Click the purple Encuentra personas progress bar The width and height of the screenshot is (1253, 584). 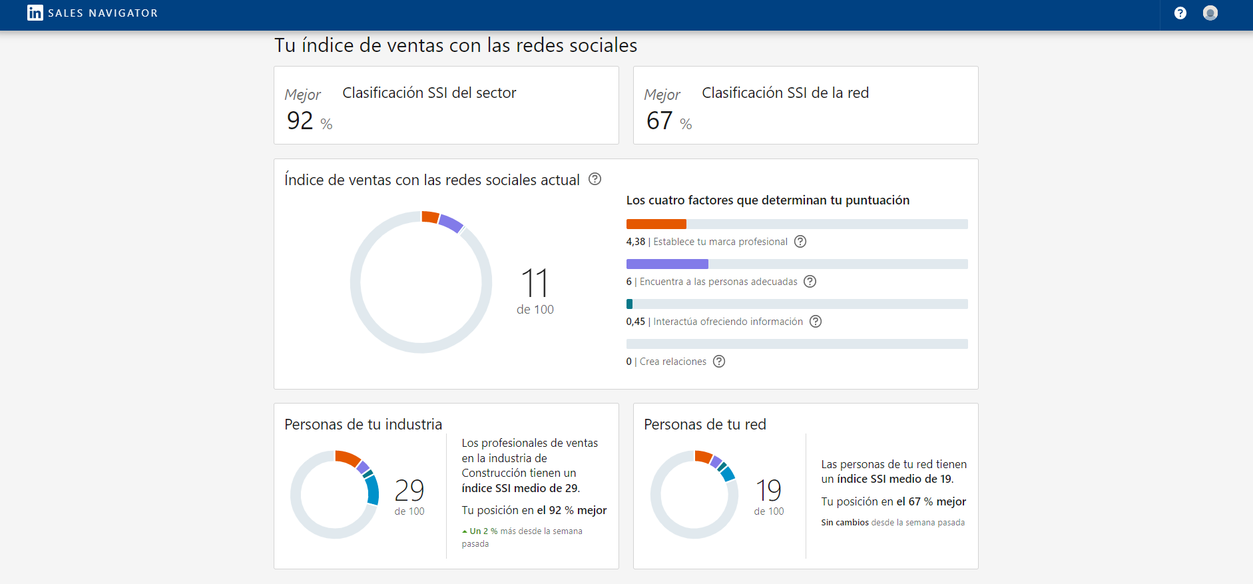pyautogui.click(x=667, y=264)
